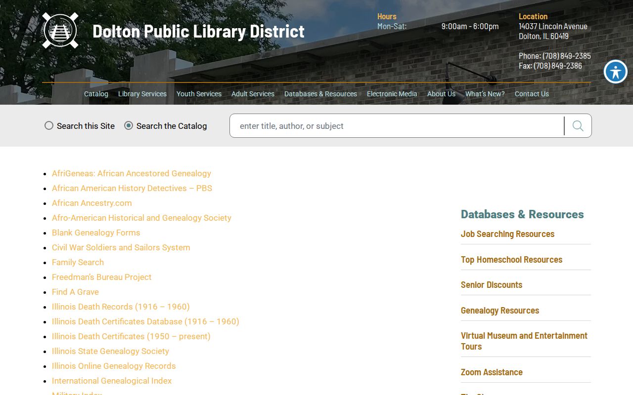The image size is (633, 395).
Task: Open the International Genealogical Index link
Action: [112, 381]
